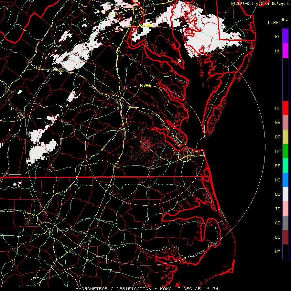Click the DS white legend color swatch

[x=286, y=194]
